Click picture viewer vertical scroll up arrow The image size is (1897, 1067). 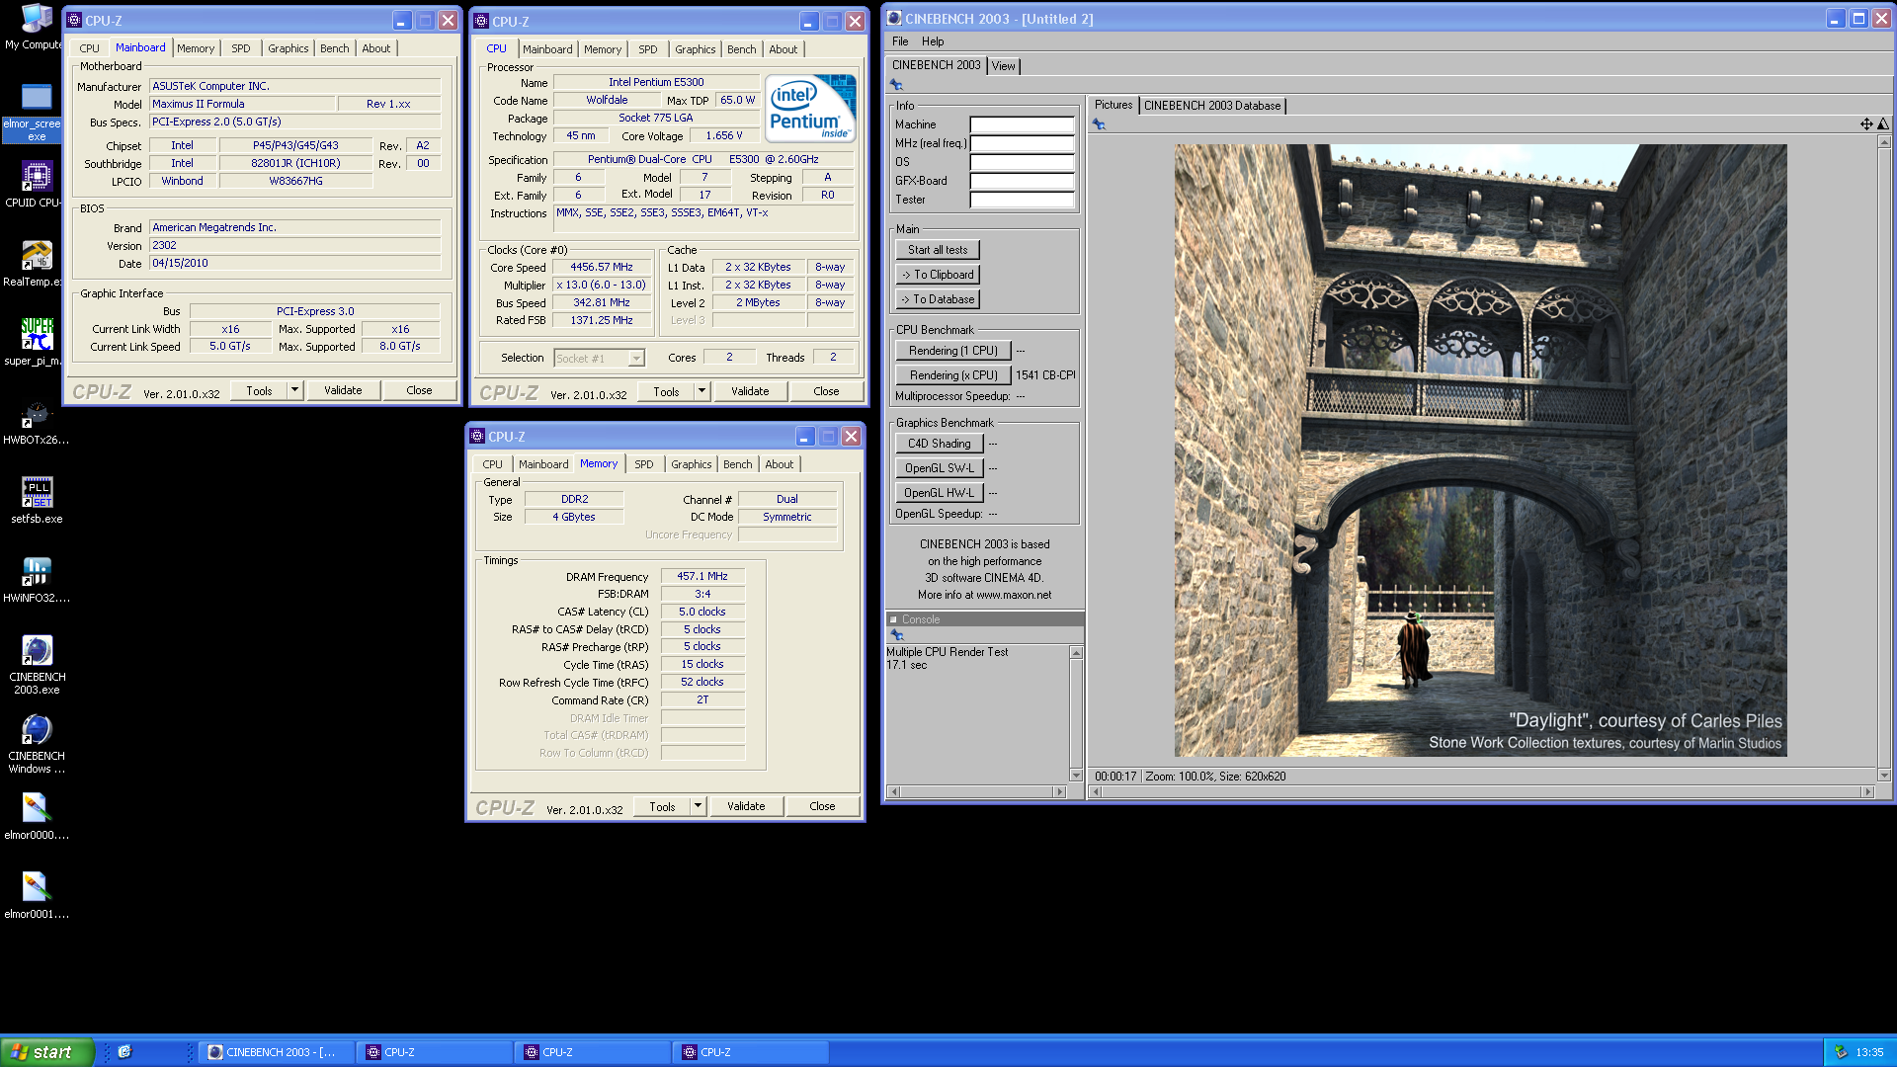(x=1883, y=142)
